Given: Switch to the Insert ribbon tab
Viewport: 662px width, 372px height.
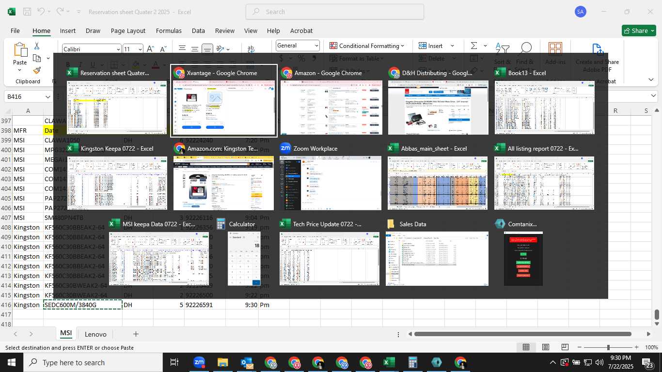Looking at the screenshot, I should [x=68, y=31].
